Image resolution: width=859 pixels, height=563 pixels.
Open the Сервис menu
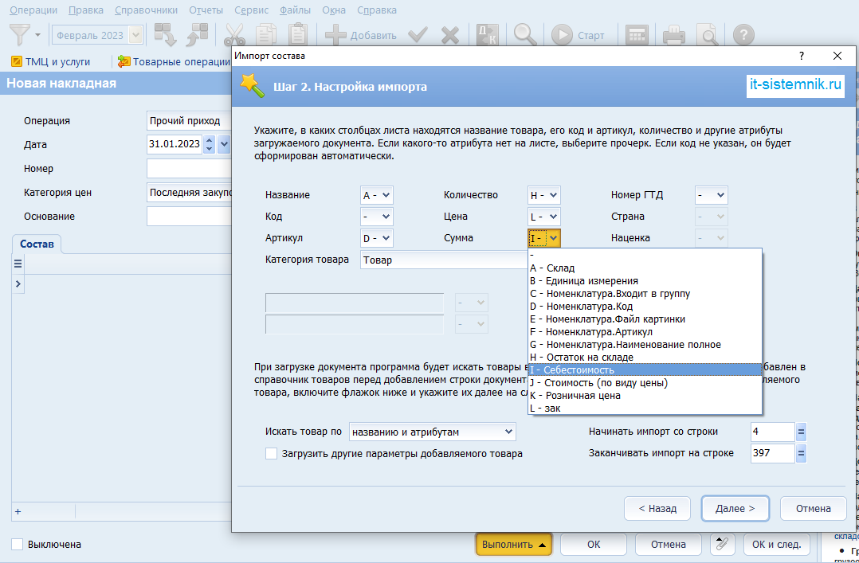click(x=252, y=10)
